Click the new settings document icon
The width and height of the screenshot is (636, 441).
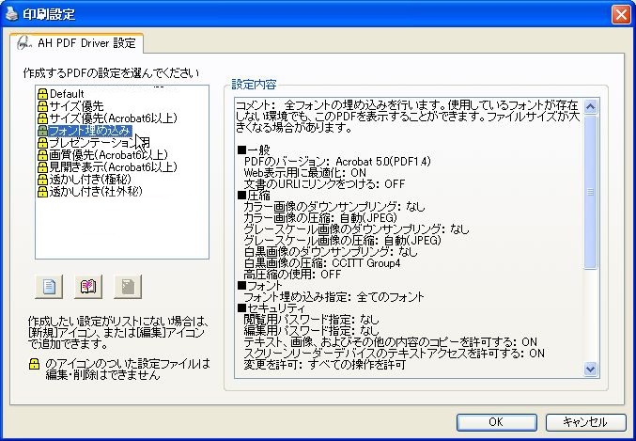coord(49,287)
